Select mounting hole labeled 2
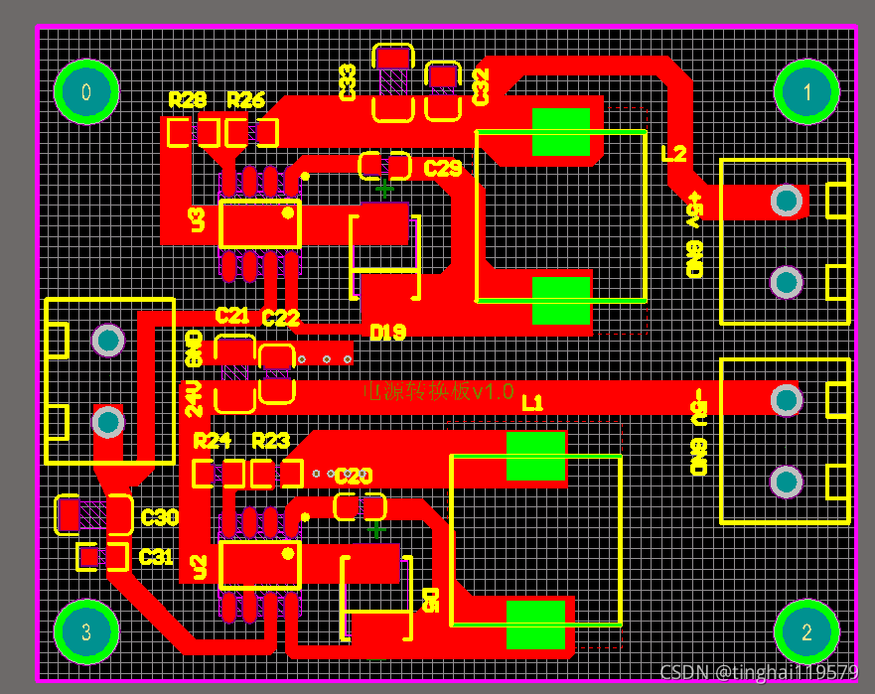The height and width of the screenshot is (694, 875). click(x=806, y=631)
